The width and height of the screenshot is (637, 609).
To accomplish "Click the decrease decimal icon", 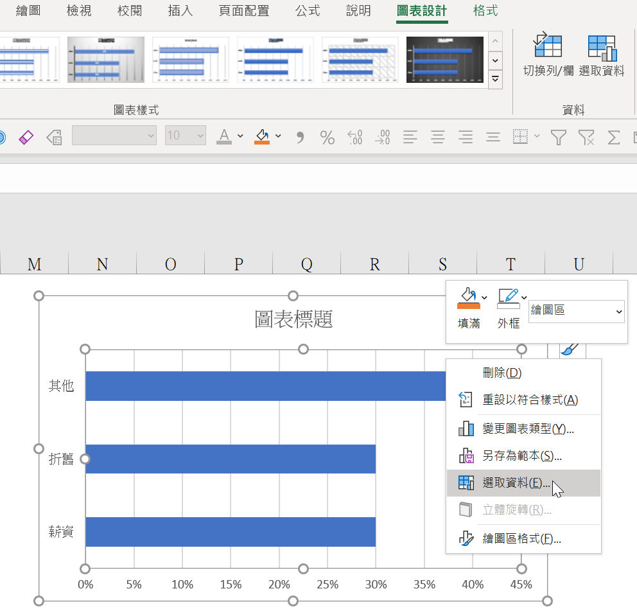I will 383,137.
